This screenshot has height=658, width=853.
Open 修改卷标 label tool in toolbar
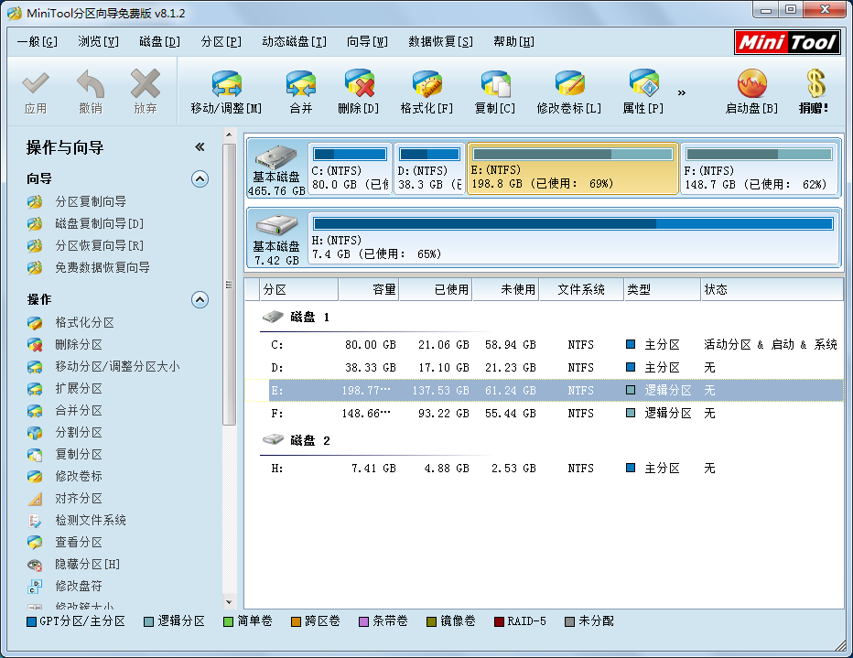568,85
